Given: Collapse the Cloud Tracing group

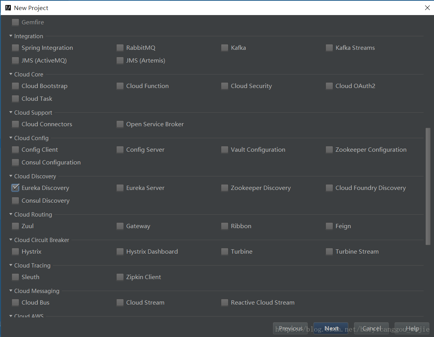Looking at the screenshot, I should pos(11,265).
